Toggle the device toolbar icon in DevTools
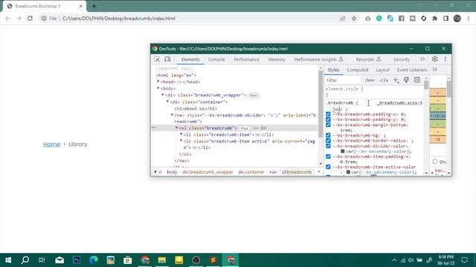Viewport: 476px width, 267px height. click(x=167, y=59)
